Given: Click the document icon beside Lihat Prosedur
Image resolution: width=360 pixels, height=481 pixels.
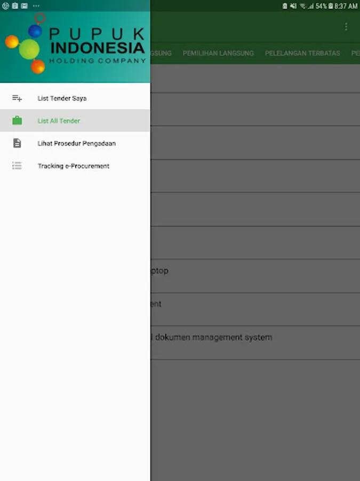Looking at the screenshot, I should (x=17, y=143).
